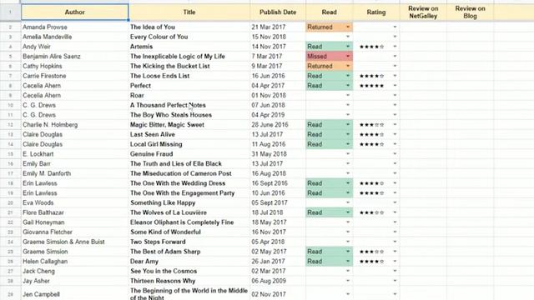Open the Rating dropdown for Last Seen Alive
534x300 pixels.
click(395, 134)
